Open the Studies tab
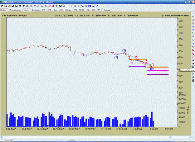195x142 pixels. pyautogui.click(x=3, y=10)
